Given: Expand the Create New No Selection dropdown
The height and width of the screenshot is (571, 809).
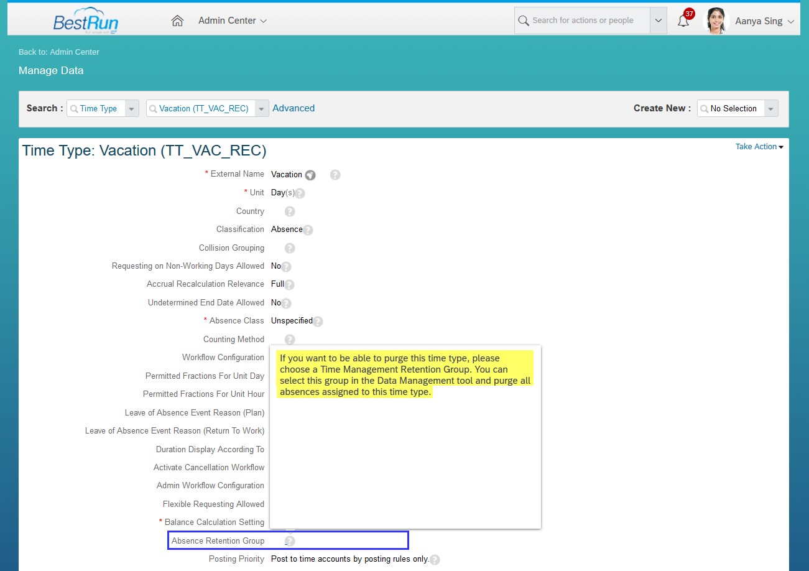Looking at the screenshot, I should click(771, 108).
